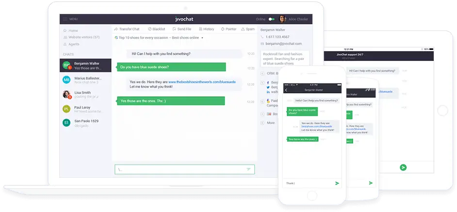Click the Transfer Chat arrow icon

116,29
